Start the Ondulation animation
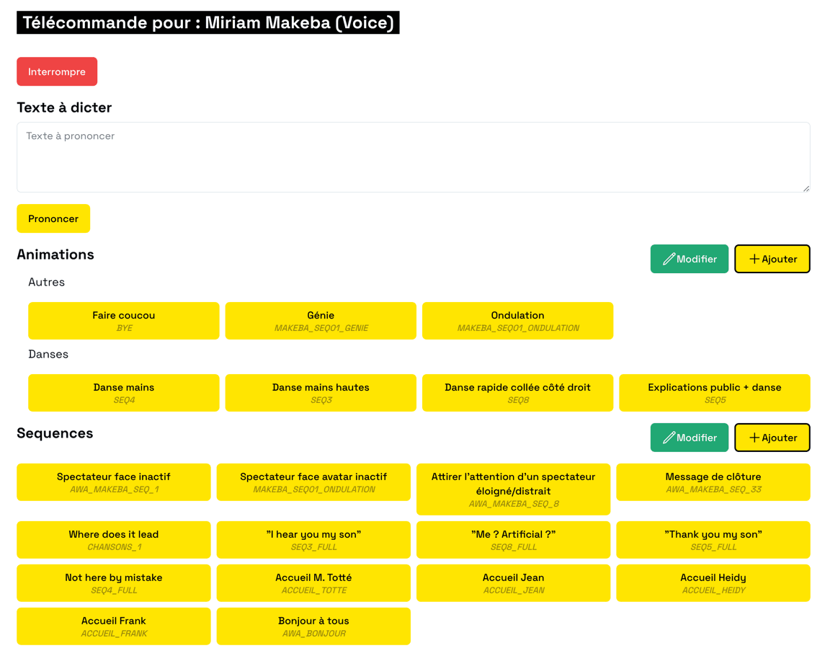The height and width of the screenshot is (656, 825). (x=517, y=321)
